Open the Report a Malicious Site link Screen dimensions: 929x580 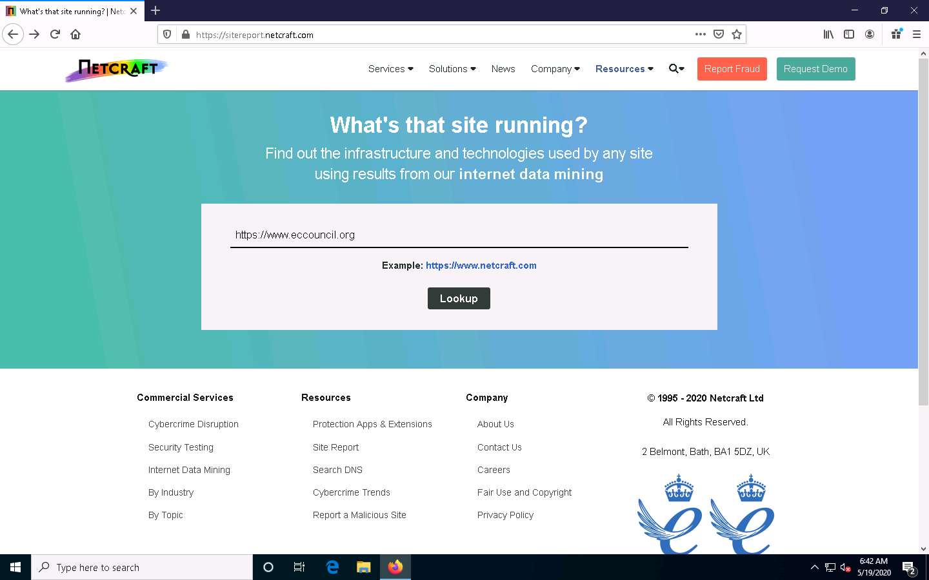(359, 515)
